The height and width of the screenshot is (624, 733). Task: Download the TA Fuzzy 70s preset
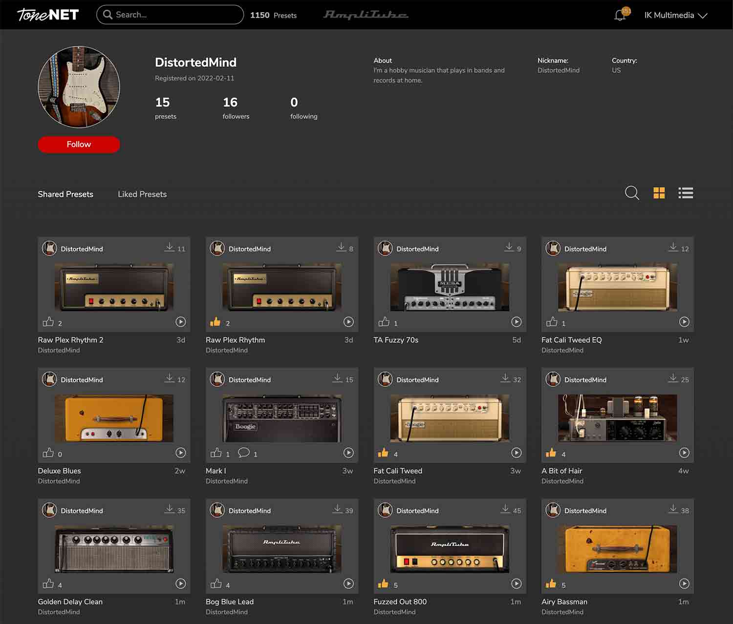tap(509, 248)
